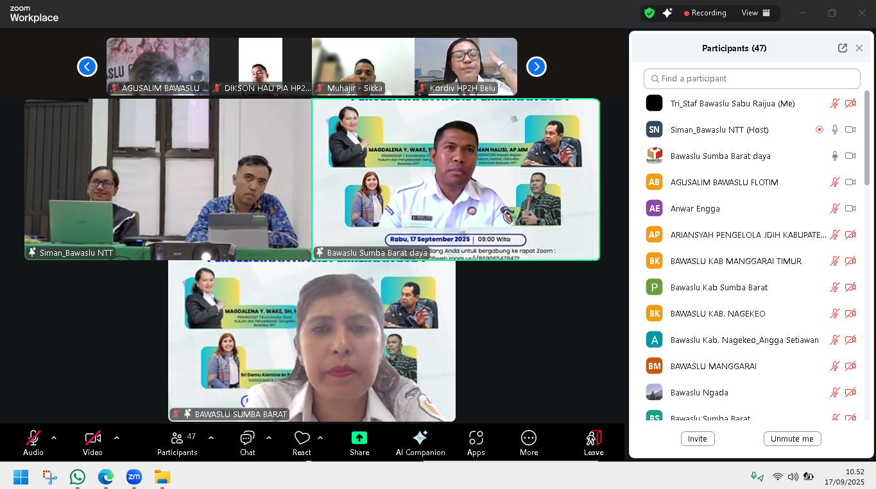
Task: Pop out the Participants panel
Action: click(843, 48)
